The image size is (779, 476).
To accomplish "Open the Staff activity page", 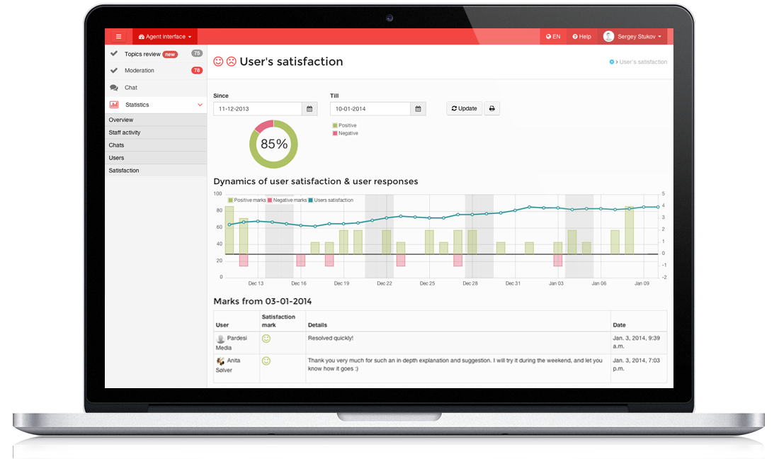I will pyautogui.click(x=156, y=132).
